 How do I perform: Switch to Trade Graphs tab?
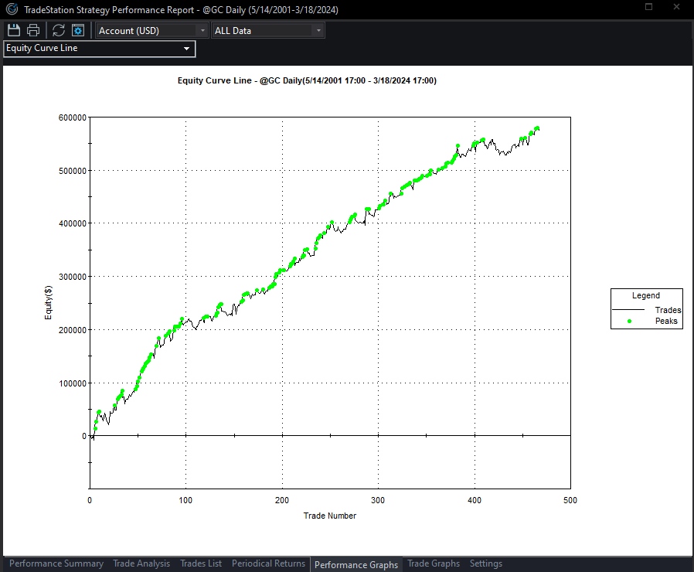pyautogui.click(x=434, y=563)
